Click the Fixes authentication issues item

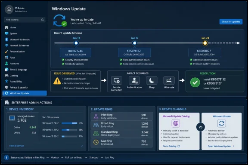(x=135, y=60)
